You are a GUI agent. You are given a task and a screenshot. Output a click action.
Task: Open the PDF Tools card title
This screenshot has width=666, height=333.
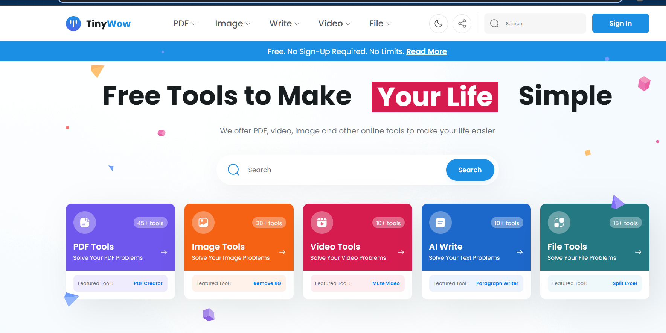(93, 247)
